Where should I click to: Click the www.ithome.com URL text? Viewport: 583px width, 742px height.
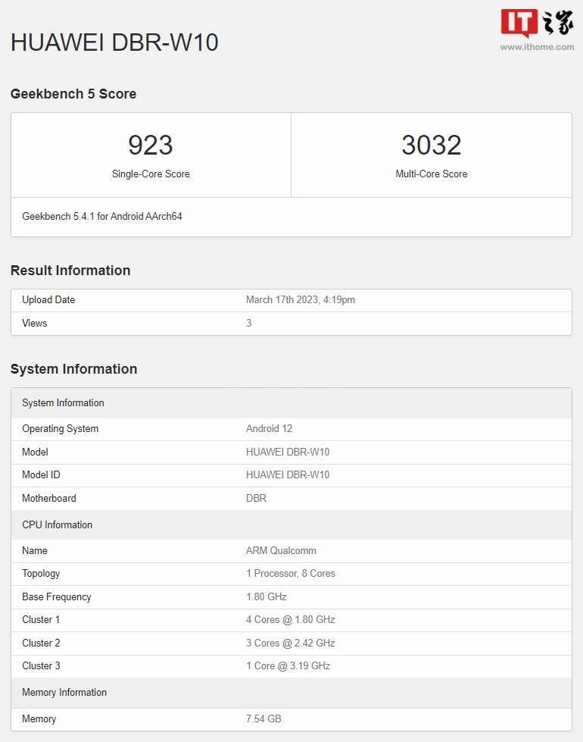[x=536, y=47]
